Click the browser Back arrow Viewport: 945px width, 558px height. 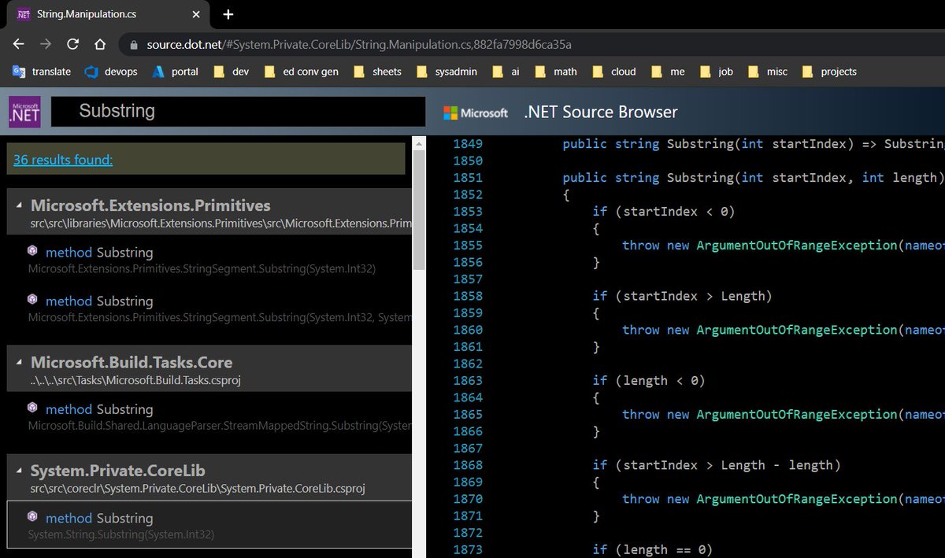[19, 44]
